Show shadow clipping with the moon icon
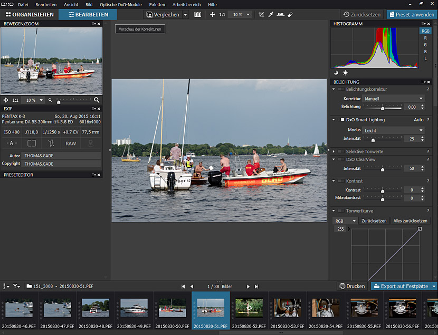The width and height of the screenshot is (438, 335). (x=336, y=73)
